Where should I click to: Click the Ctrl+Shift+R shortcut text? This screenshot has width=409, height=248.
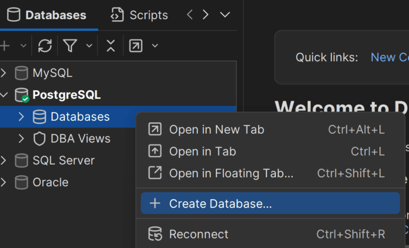350,234
